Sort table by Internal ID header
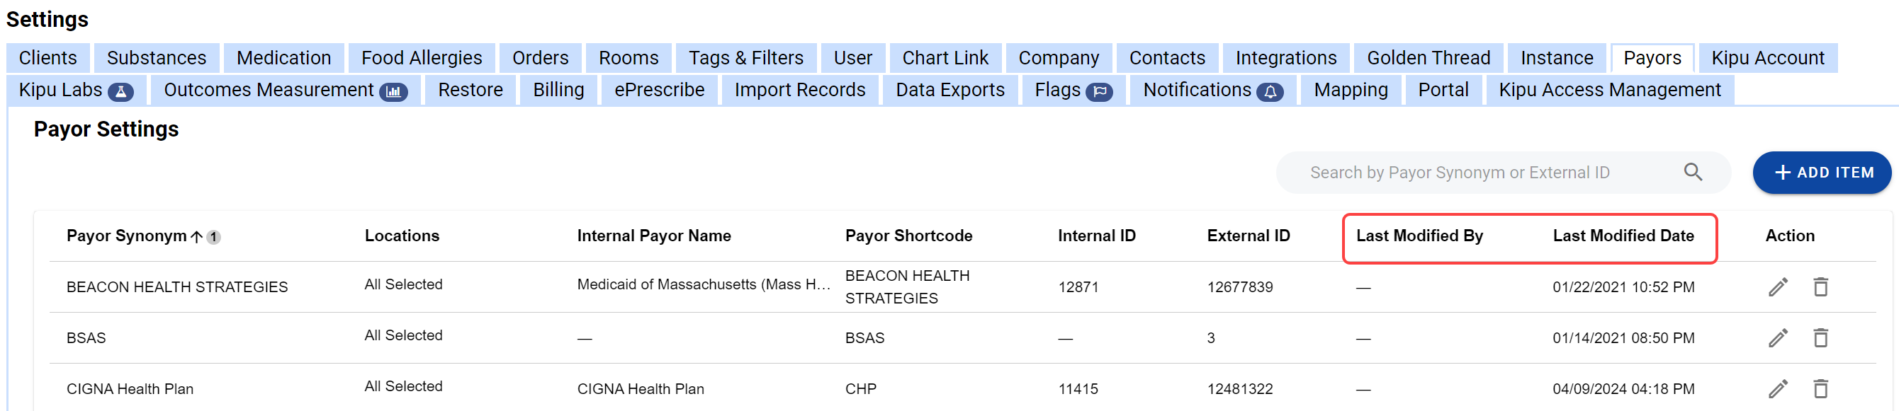 pyautogui.click(x=1096, y=236)
